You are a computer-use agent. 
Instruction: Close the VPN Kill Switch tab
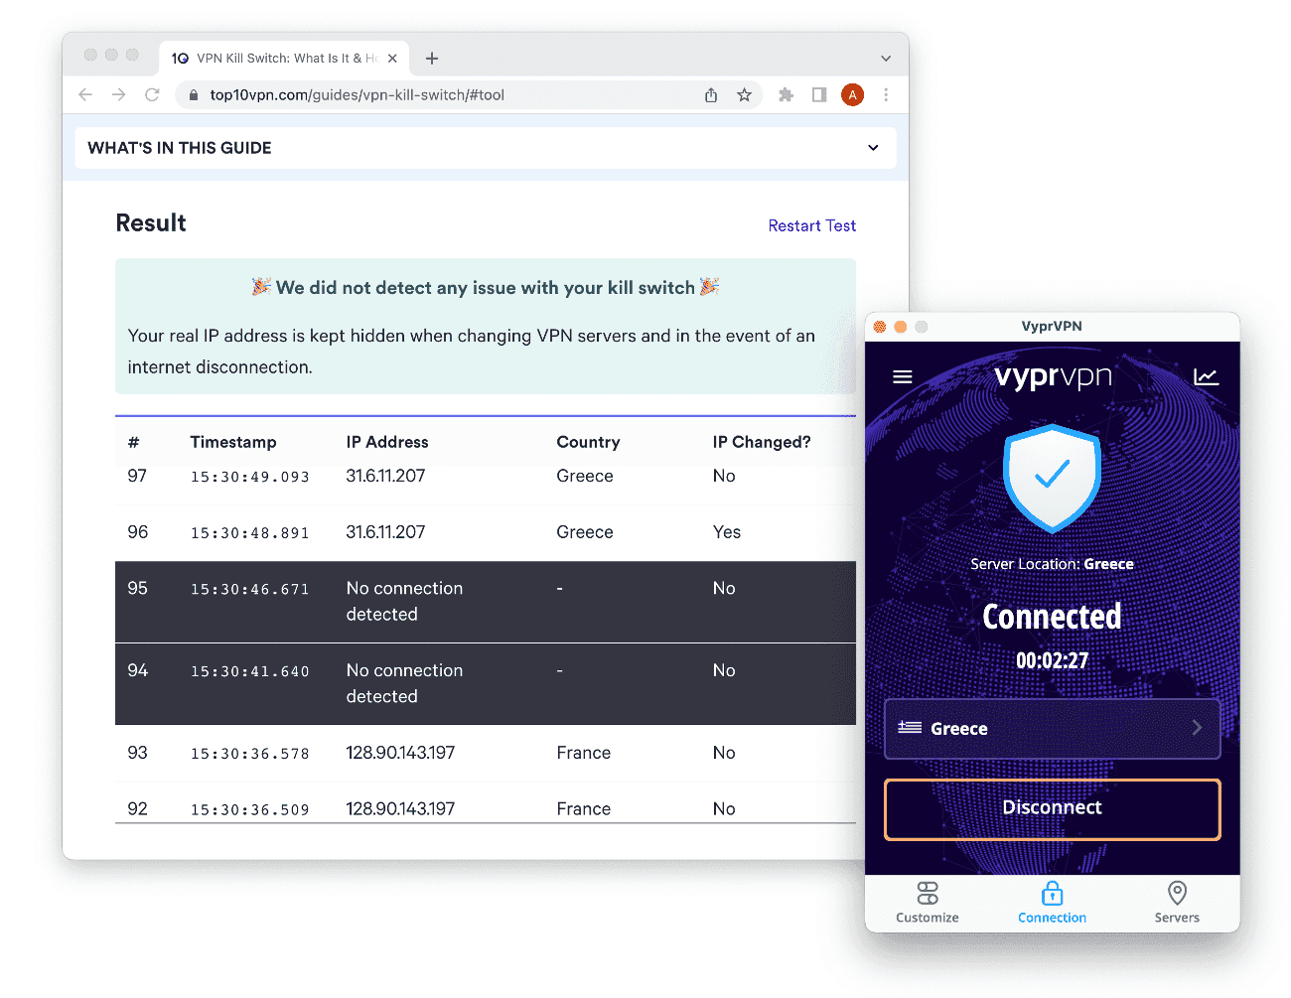392,59
